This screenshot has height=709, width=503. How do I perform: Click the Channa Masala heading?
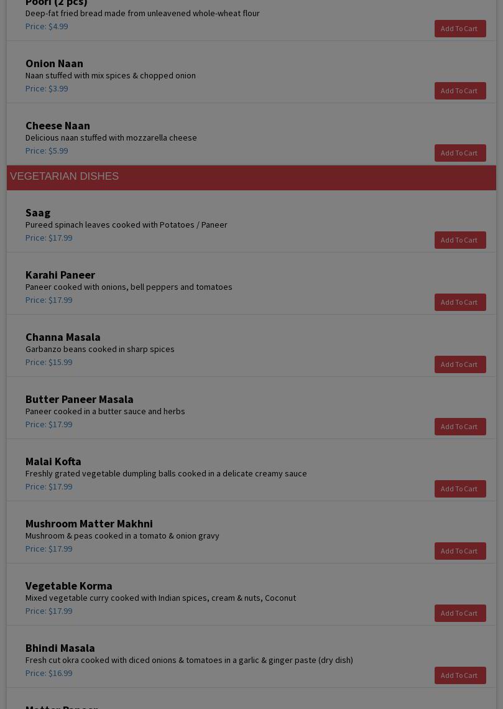(63, 337)
